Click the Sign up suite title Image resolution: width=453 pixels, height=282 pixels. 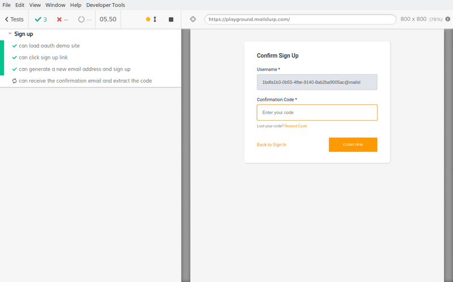(24, 34)
